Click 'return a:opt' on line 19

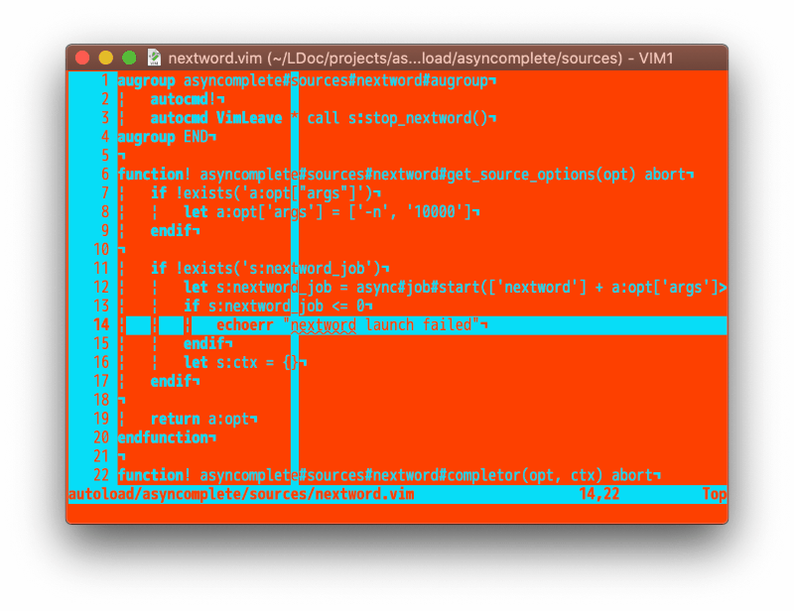(x=200, y=419)
